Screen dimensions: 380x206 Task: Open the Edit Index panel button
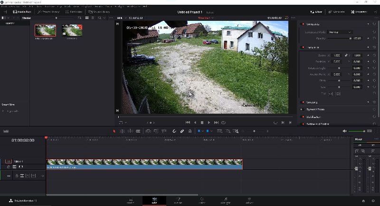[x=74, y=12]
